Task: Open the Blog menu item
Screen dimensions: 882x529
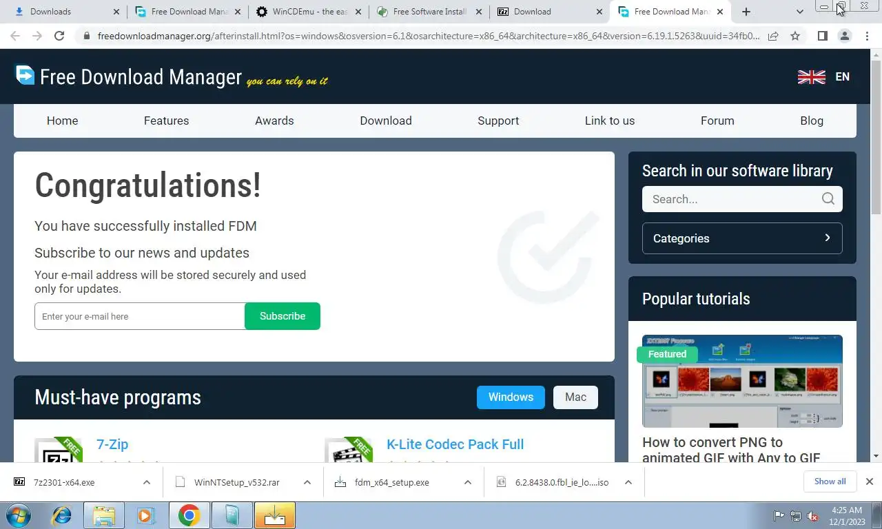Action: click(812, 121)
